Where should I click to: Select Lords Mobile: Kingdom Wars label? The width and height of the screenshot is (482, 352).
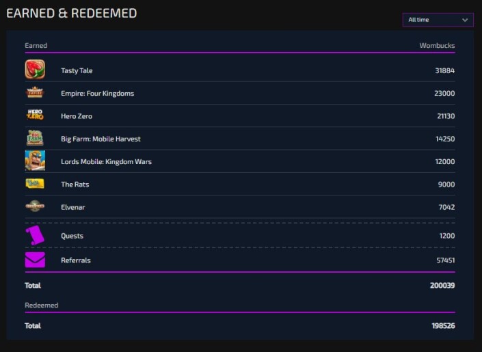tap(106, 162)
